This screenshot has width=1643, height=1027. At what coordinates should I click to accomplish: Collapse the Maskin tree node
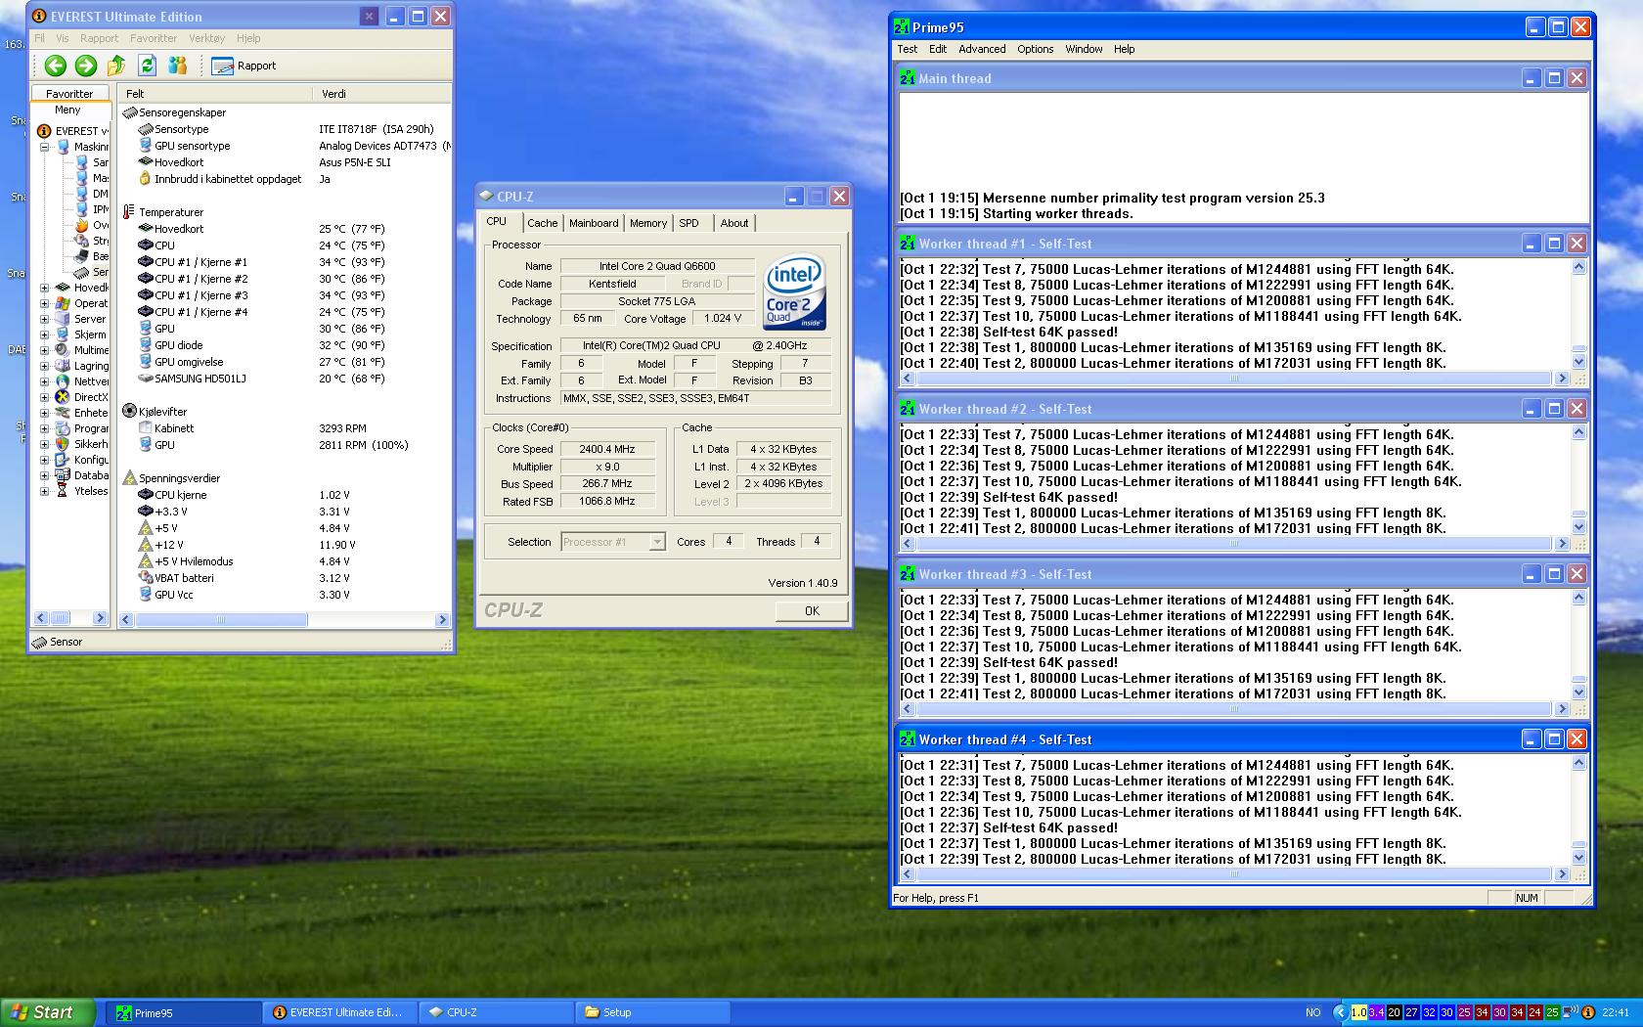[44, 147]
